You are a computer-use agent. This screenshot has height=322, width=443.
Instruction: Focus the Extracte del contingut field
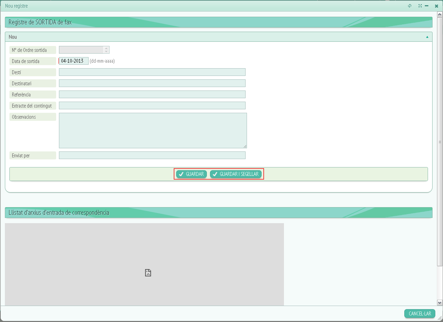[152, 105]
